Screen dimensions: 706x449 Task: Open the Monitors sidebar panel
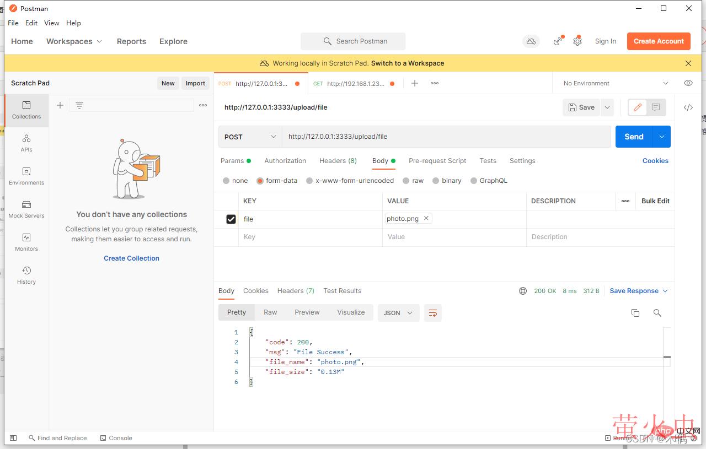26,242
